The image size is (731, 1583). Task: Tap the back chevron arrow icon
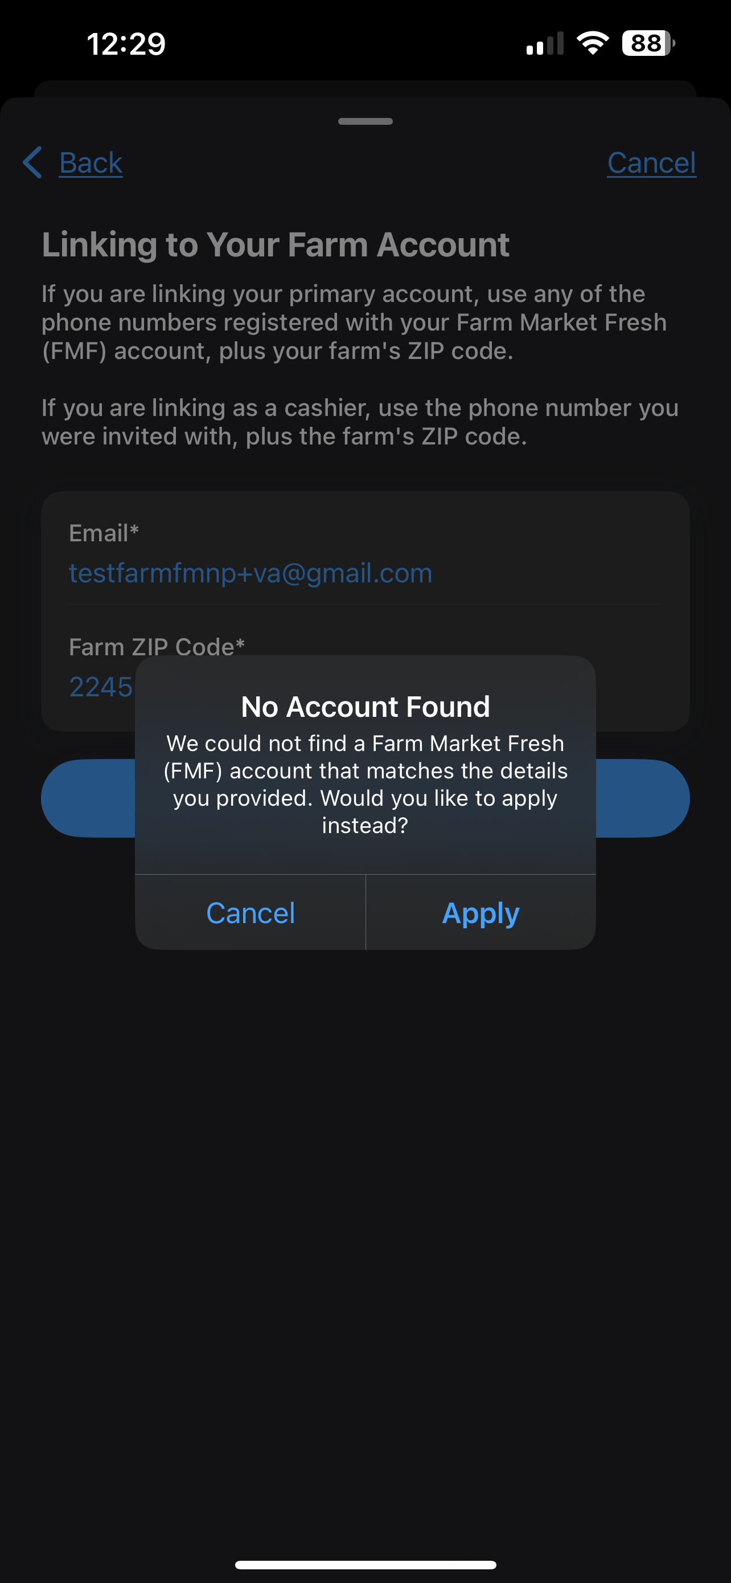(x=32, y=163)
